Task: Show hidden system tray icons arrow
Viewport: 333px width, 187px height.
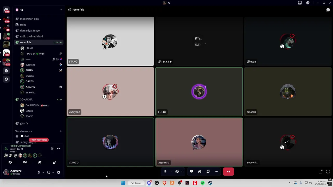Action: click(x=290, y=183)
